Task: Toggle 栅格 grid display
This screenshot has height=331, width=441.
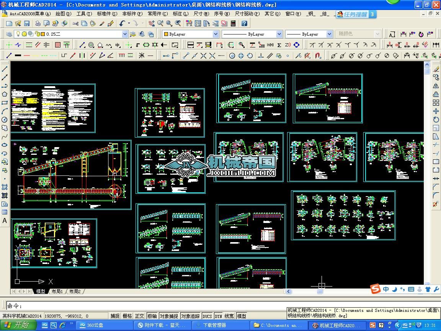Action: coord(127,316)
